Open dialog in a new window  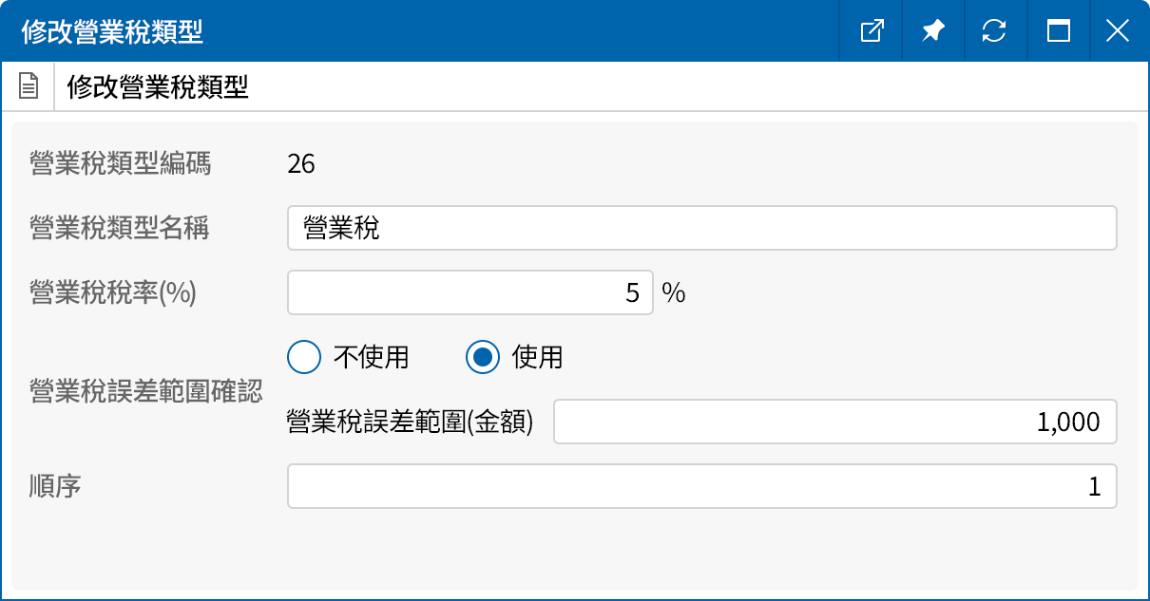871,30
